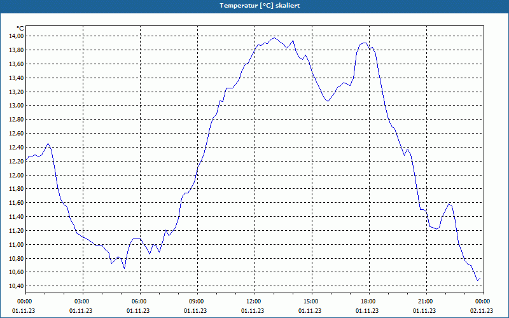Click the 12,80 axis tick label
The height and width of the screenshot is (318, 509).
[x=16, y=120]
